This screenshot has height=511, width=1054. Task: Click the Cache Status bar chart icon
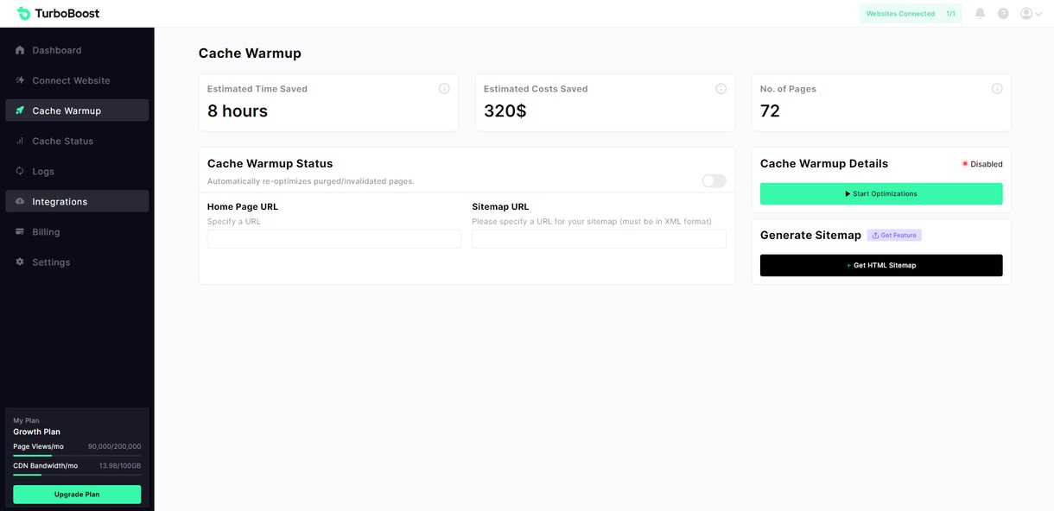coord(20,141)
